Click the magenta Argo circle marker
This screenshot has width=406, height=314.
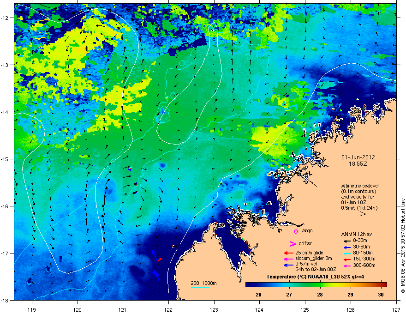(296, 231)
